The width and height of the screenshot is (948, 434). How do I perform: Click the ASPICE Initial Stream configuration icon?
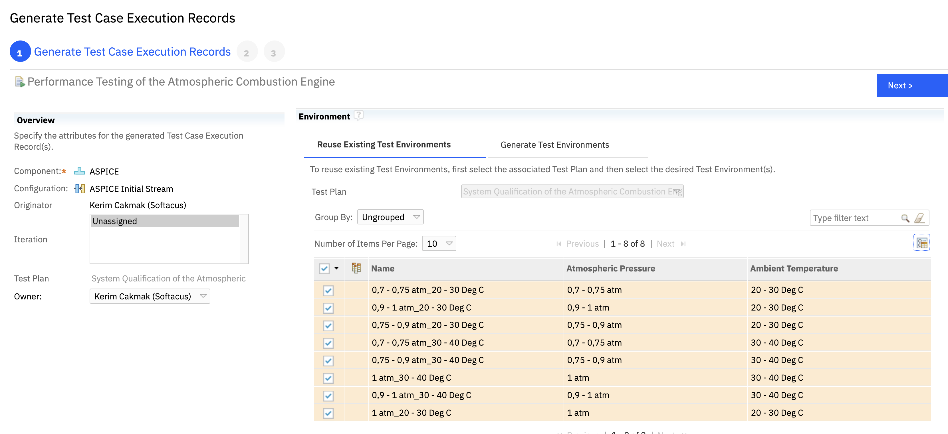[79, 189]
